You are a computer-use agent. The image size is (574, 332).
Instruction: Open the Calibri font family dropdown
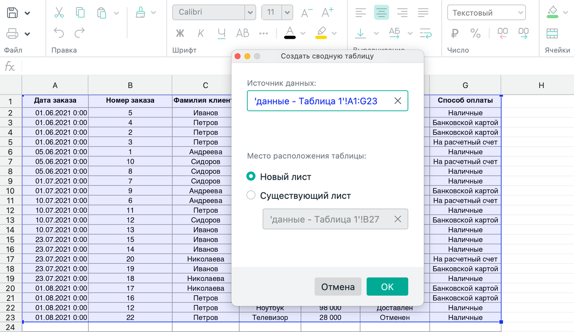pyautogui.click(x=210, y=12)
